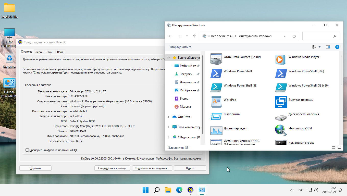Open the WordPad icon
This screenshot has width=347, height=196.
pyautogui.click(x=216, y=102)
